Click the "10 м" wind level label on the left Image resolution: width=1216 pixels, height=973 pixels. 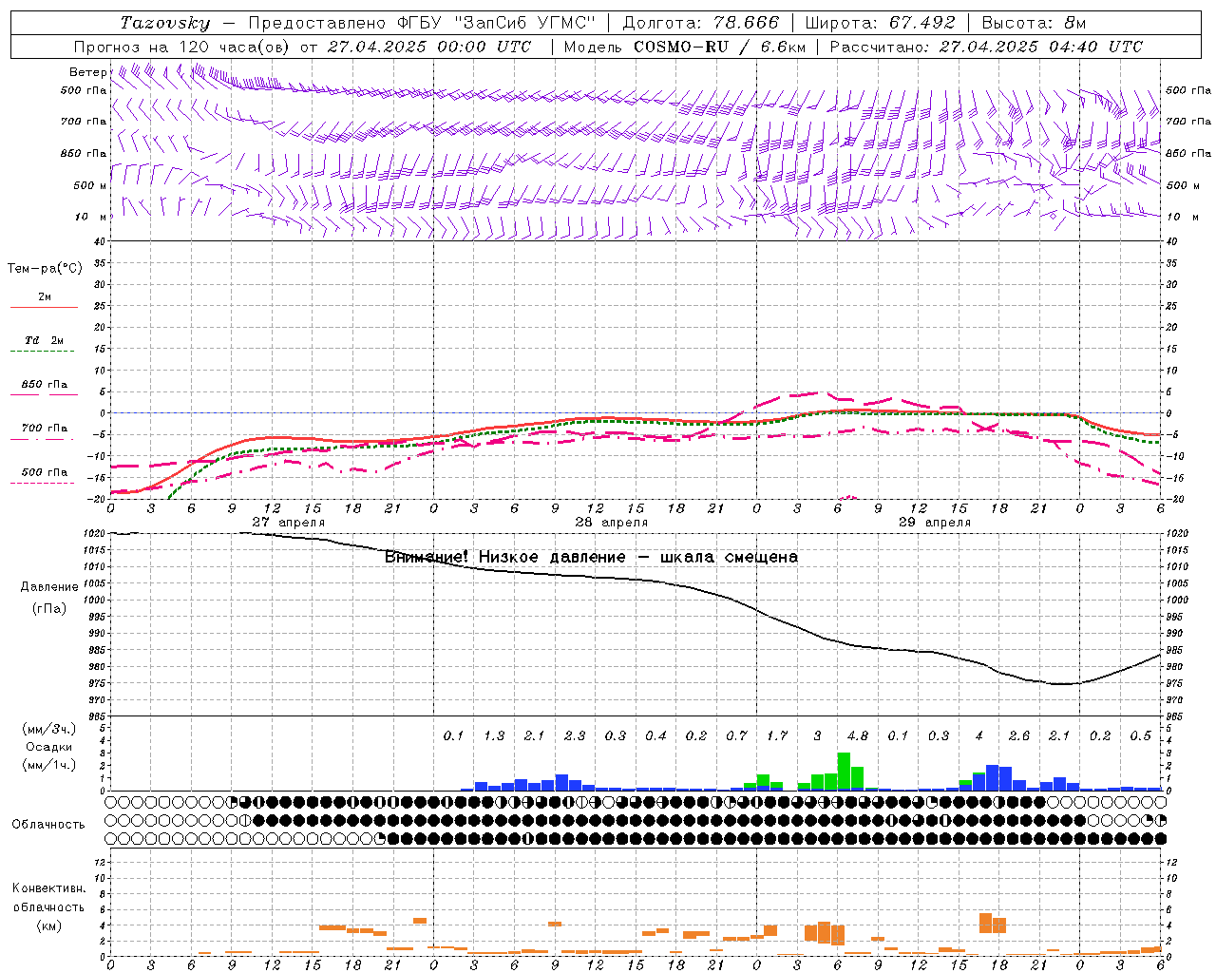point(90,217)
